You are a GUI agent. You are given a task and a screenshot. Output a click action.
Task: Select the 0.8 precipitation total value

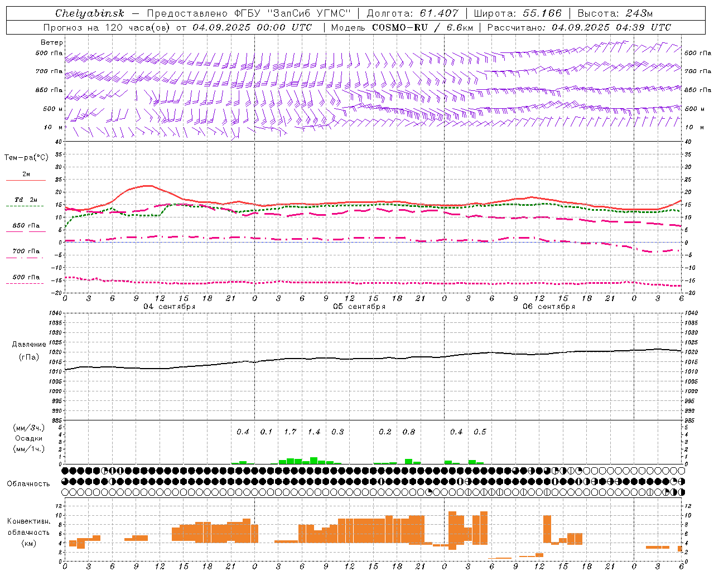point(409,432)
